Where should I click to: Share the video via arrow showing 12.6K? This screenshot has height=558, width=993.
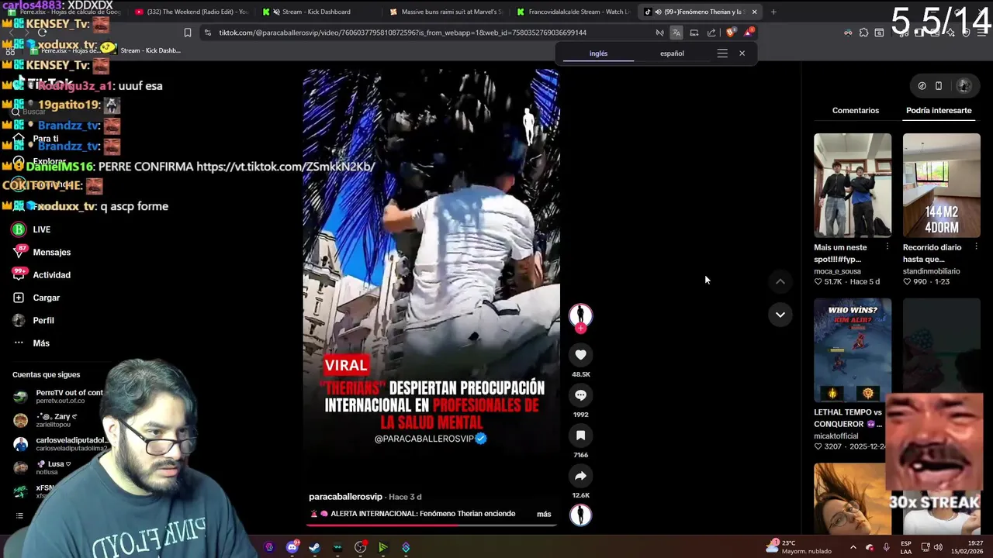(x=580, y=476)
